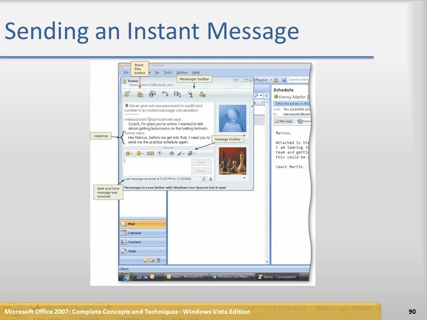Send a nudge icon
The width and height of the screenshot is (427, 320).
[x=150, y=153]
